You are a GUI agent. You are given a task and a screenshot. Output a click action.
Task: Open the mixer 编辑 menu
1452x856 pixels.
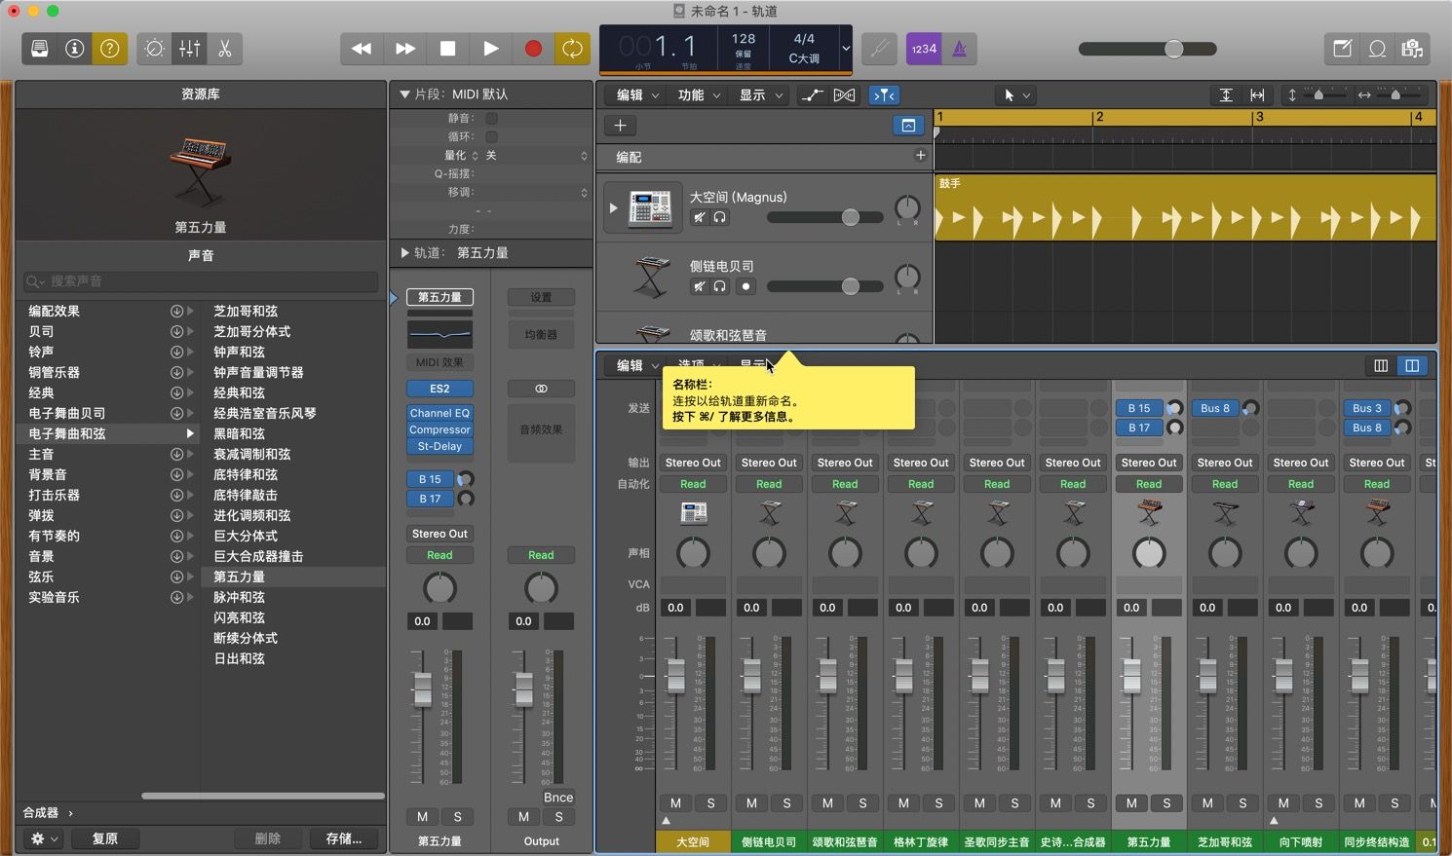click(x=637, y=365)
